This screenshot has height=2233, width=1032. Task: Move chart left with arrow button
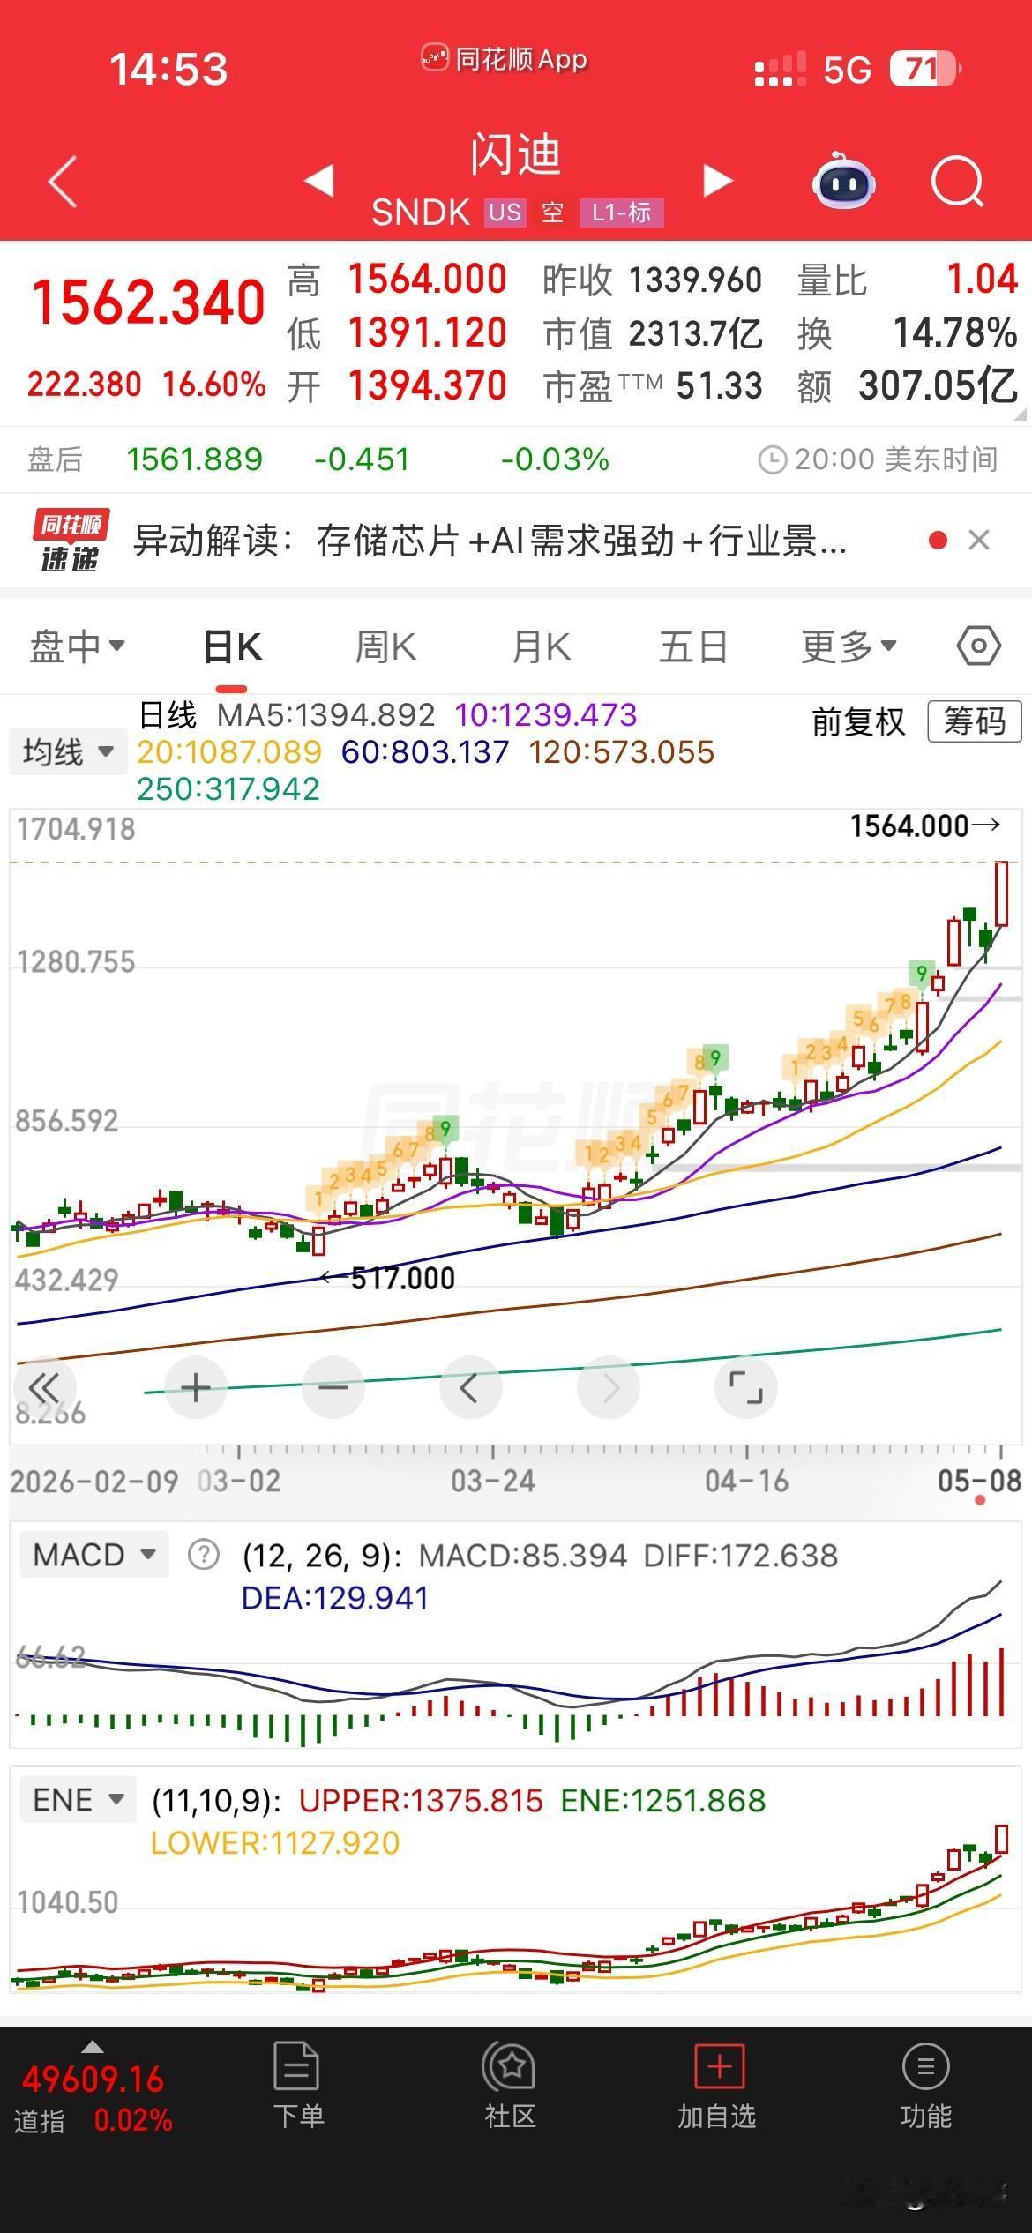click(x=470, y=1388)
